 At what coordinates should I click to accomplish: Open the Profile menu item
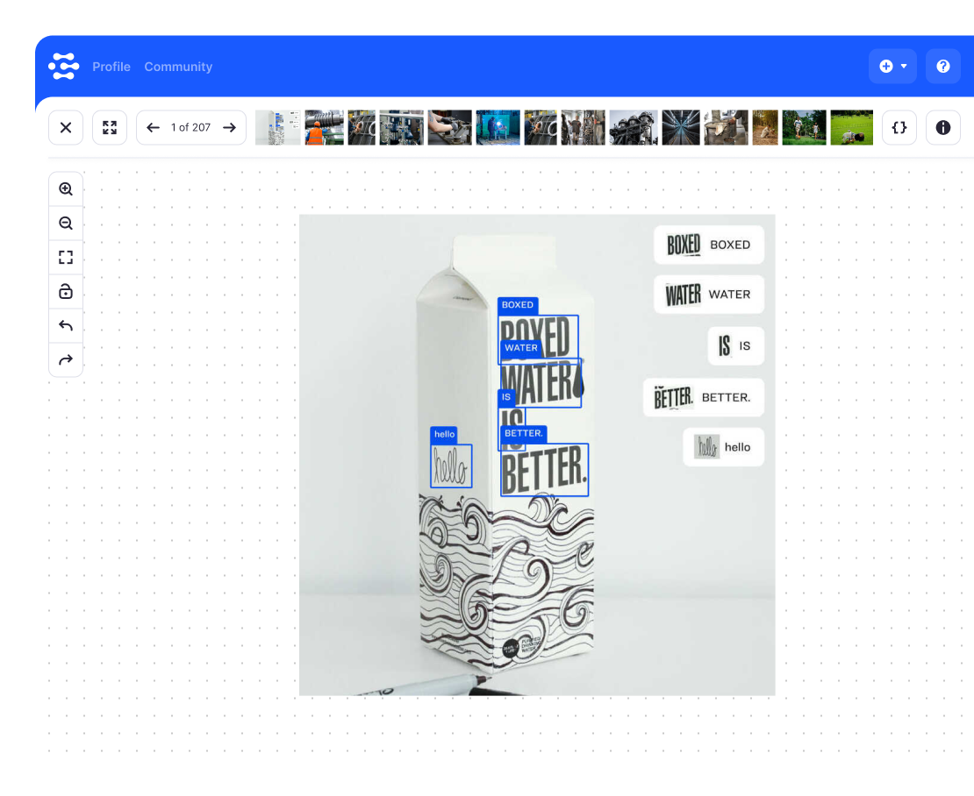click(x=111, y=67)
